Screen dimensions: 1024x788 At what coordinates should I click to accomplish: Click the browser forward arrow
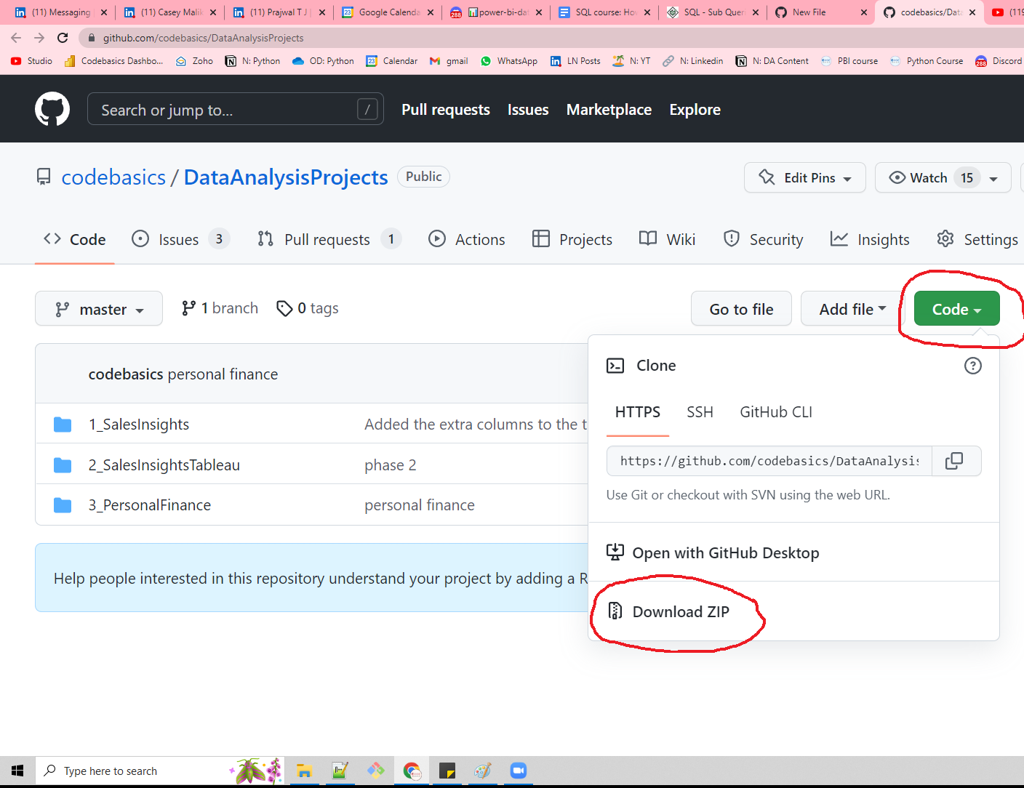point(39,38)
